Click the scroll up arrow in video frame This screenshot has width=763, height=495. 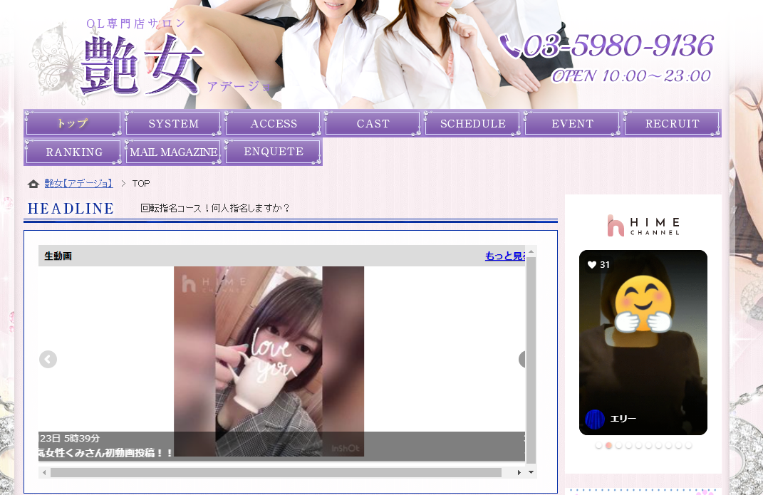point(531,251)
